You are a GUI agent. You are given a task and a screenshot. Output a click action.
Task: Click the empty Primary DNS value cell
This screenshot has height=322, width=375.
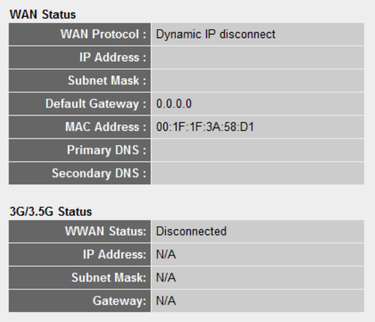tap(257, 150)
